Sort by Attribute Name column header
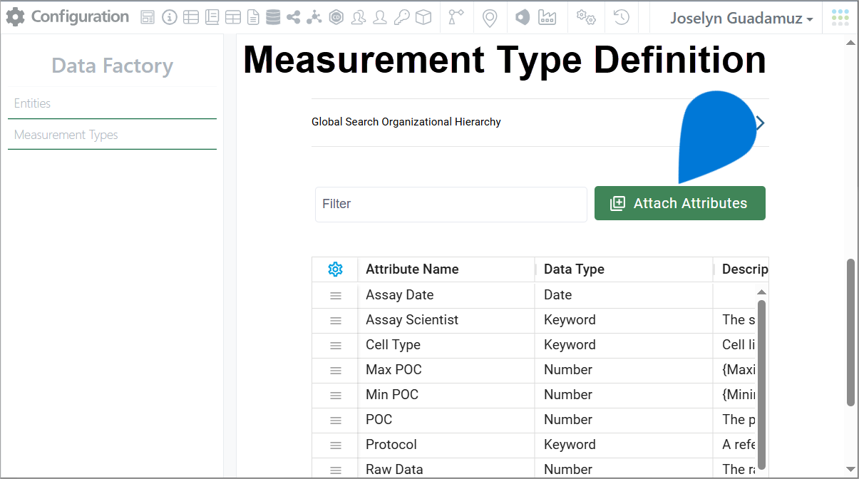The width and height of the screenshot is (859, 479). [412, 269]
